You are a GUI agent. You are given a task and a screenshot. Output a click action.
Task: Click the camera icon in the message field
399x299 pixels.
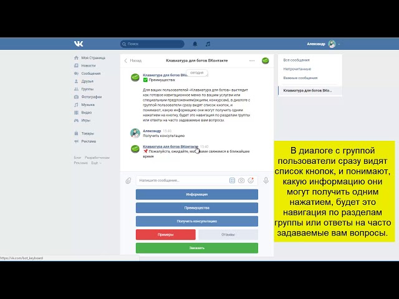[241, 181]
